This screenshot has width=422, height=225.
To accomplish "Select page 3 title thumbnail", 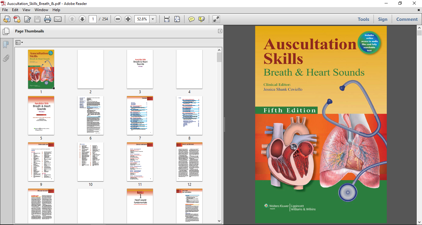I will click(x=140, y=69).
